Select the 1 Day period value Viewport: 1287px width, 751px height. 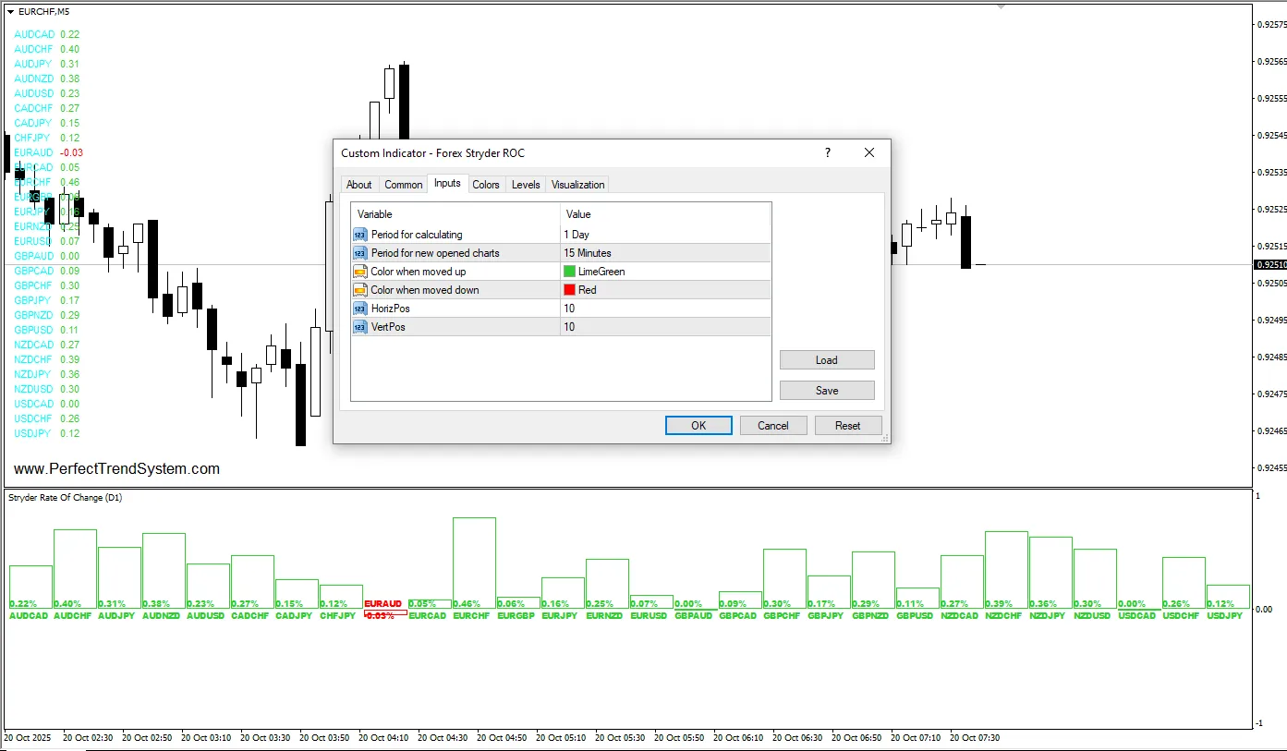[577, 235]
